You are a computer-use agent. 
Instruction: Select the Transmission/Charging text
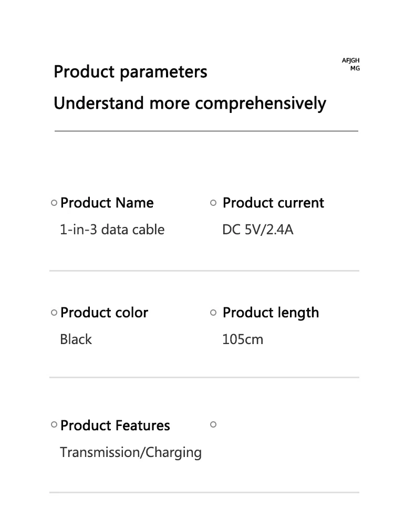point(131,452)
